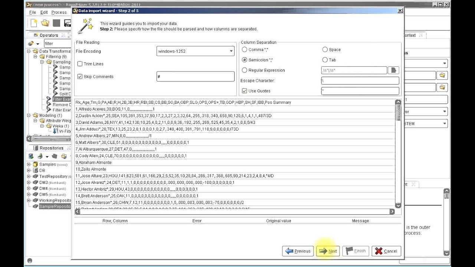The image size is (475, 267).
Task: Select the Comma separator radio button
Action: coord(244,49)
